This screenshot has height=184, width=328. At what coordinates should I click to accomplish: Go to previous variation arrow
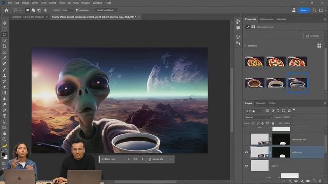click(x=129, y=159)
